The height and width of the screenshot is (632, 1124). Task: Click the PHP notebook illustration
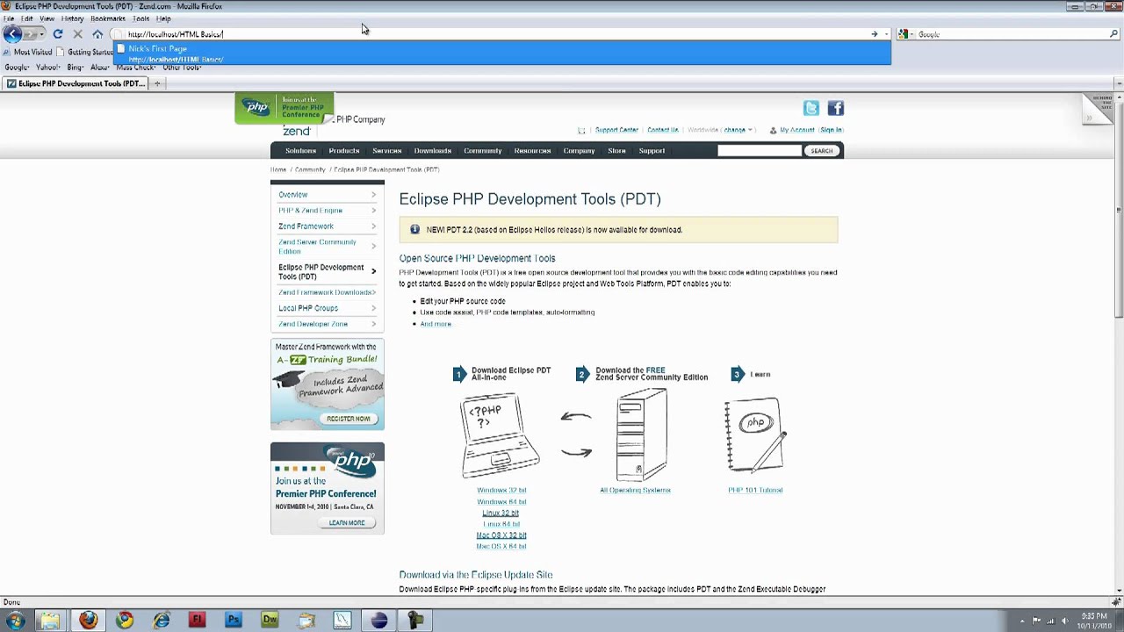pos(755,434)
